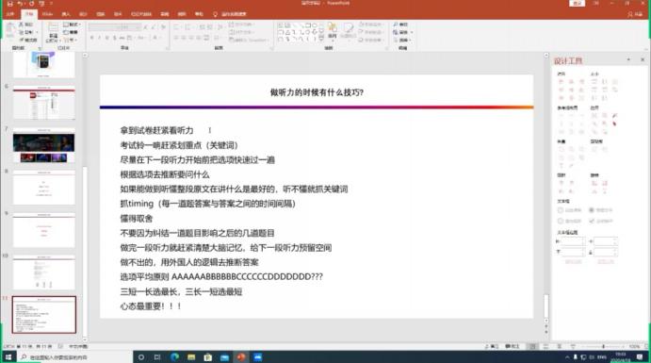
Task: Adjust the zoom slider in the status bar
Action: [603, 346]
